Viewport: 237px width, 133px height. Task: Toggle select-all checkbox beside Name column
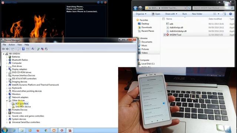(163, 19)
